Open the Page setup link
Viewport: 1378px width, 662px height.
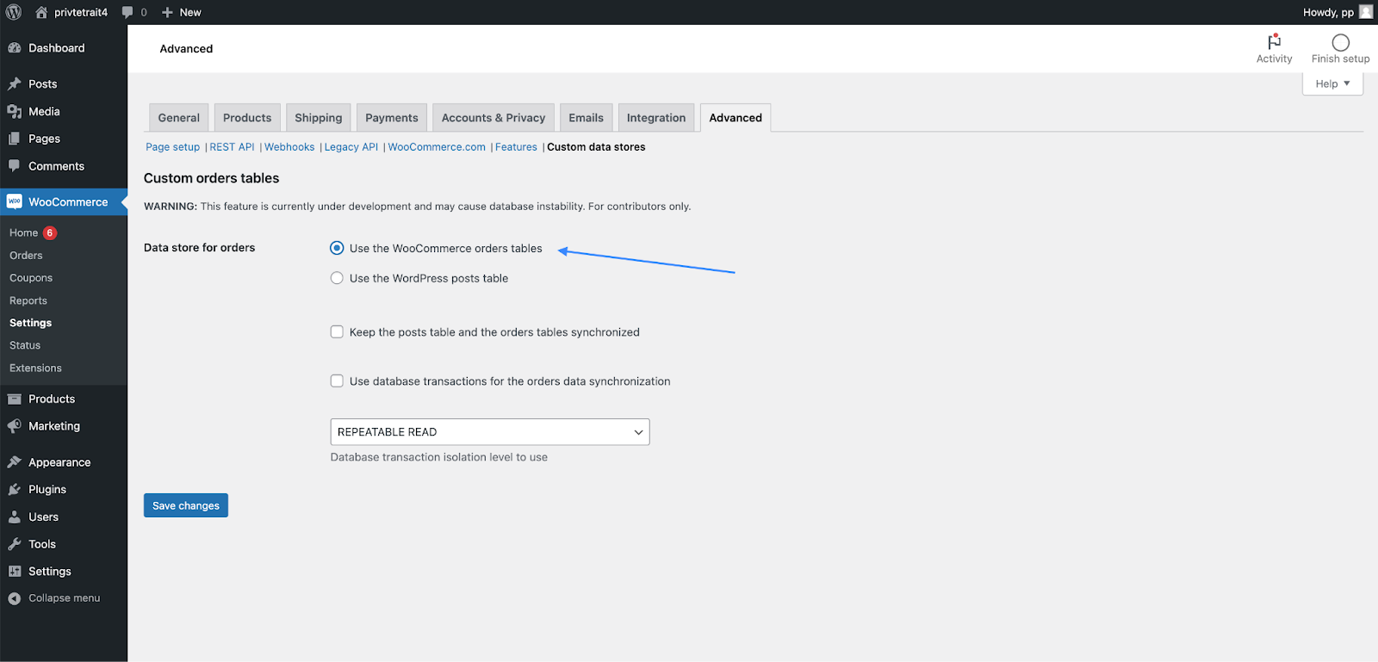(x=172, y=147)
